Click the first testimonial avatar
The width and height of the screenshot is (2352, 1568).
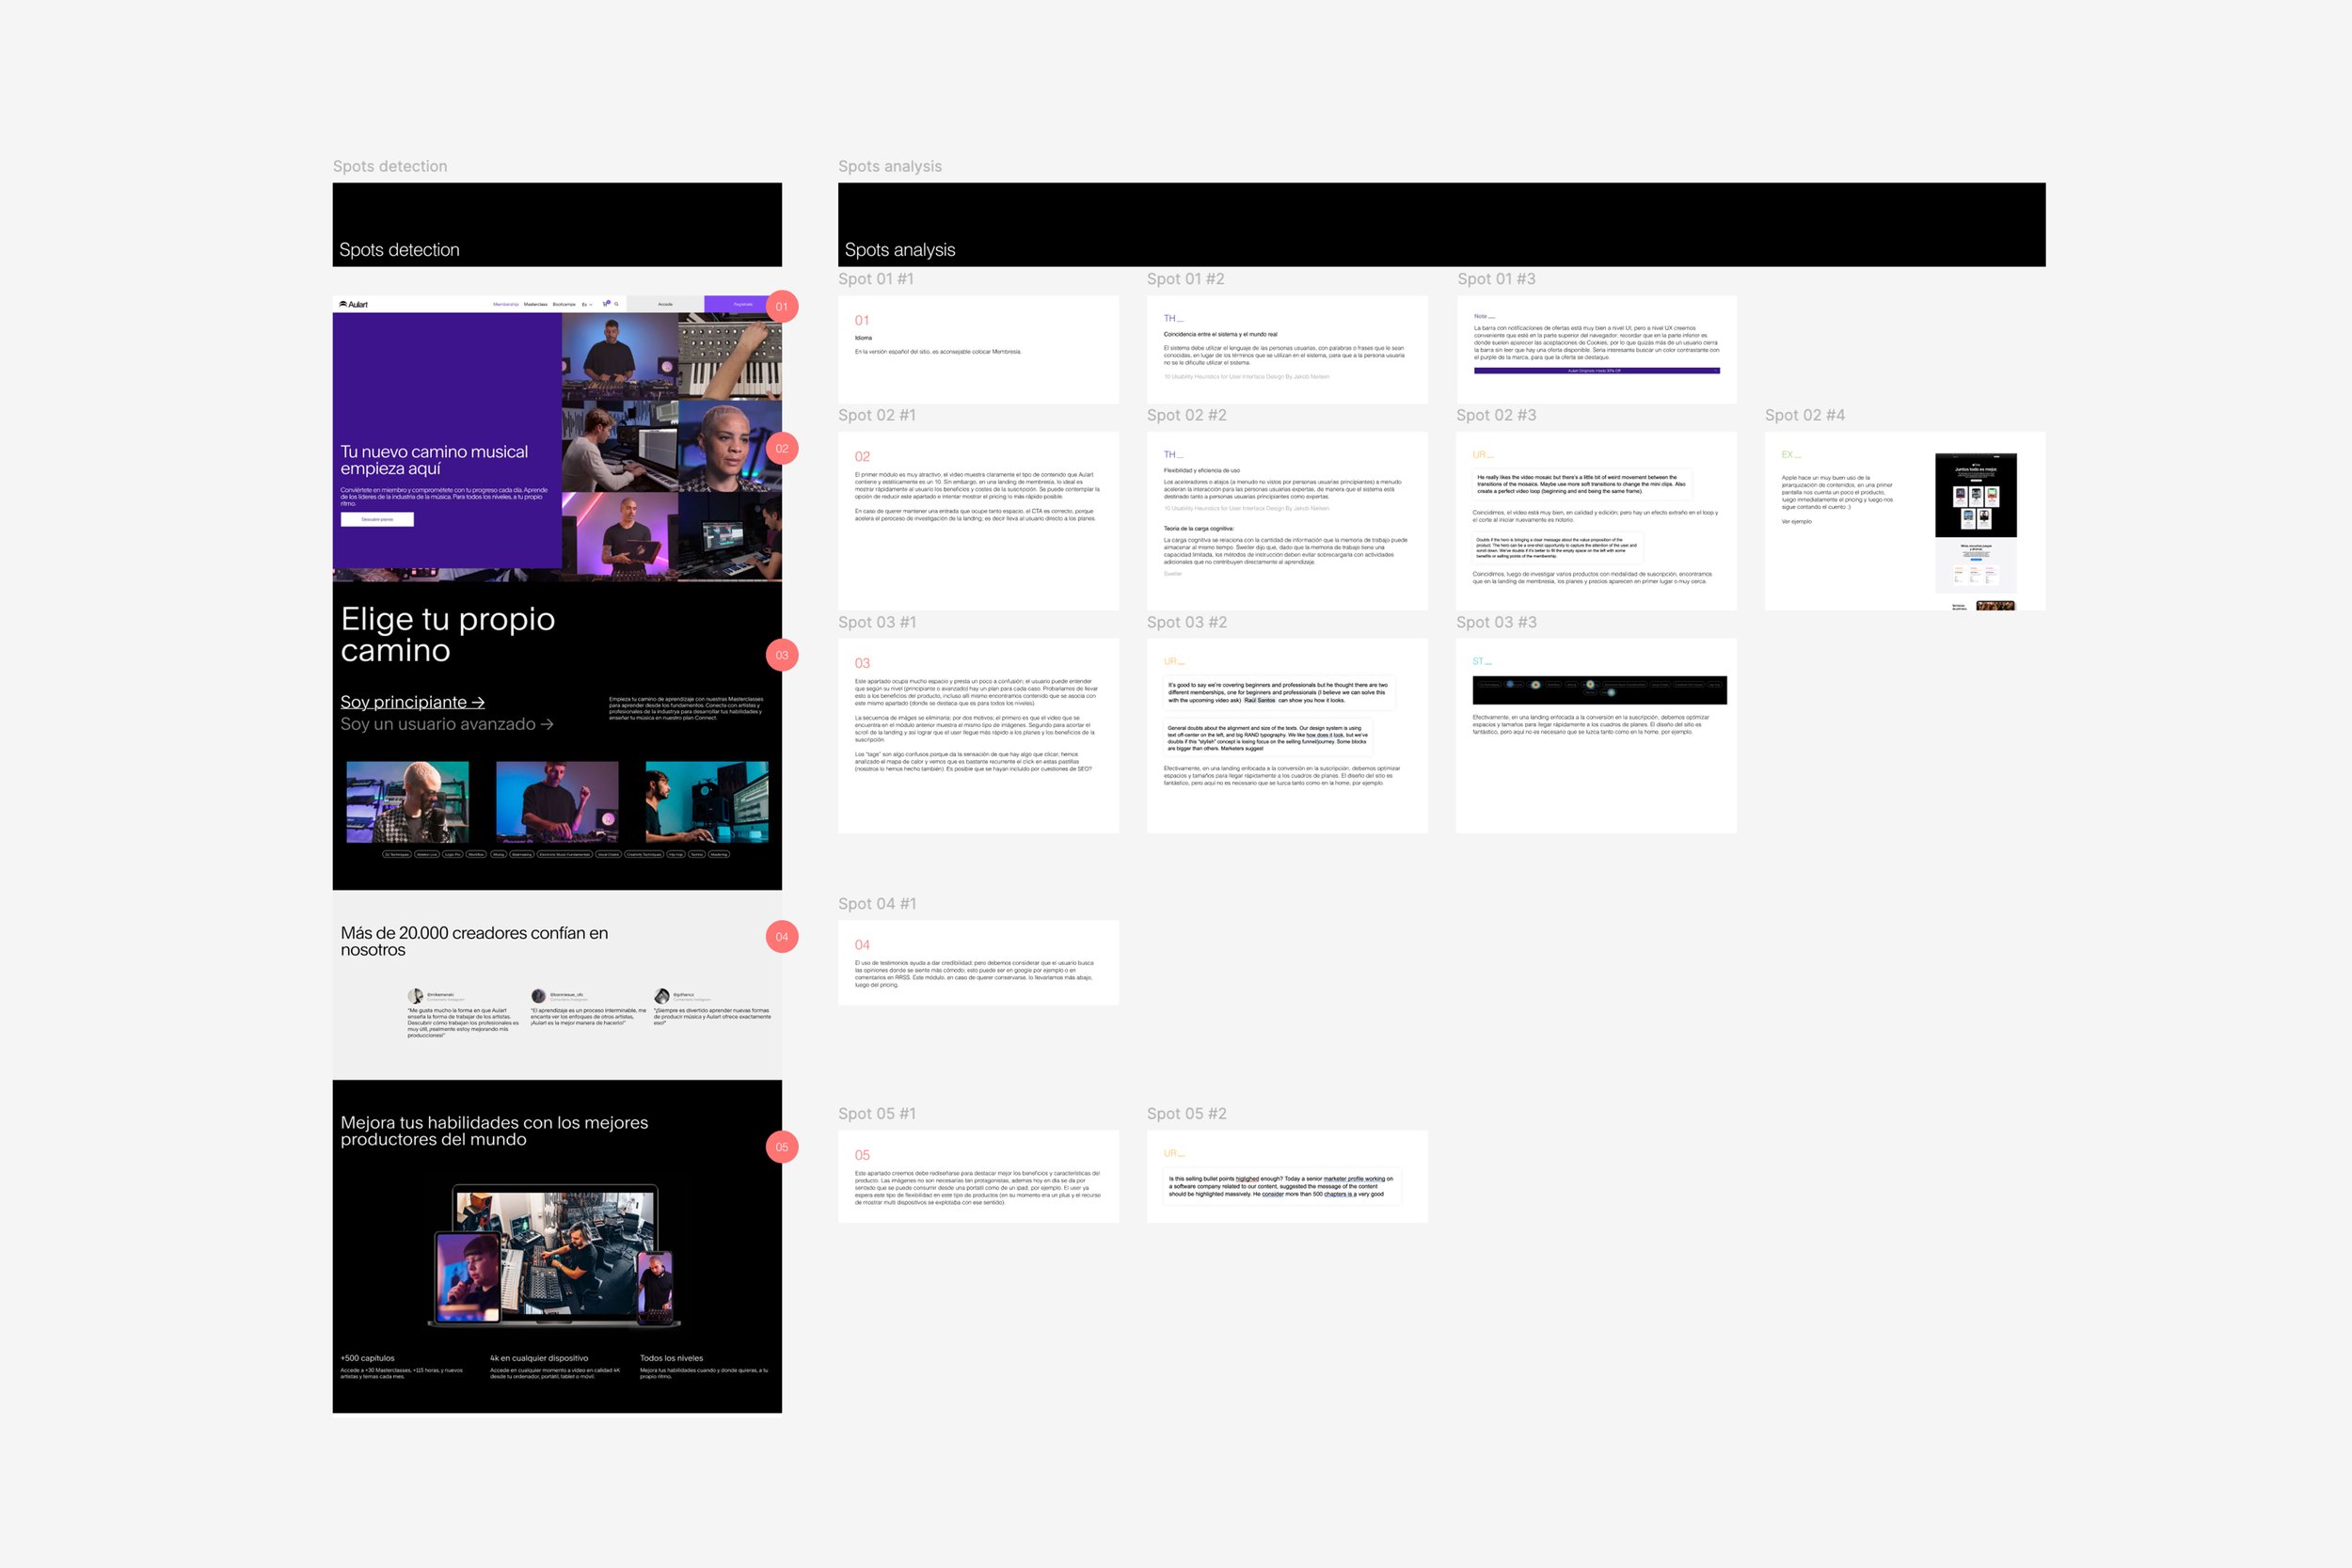tap(415, 996)
